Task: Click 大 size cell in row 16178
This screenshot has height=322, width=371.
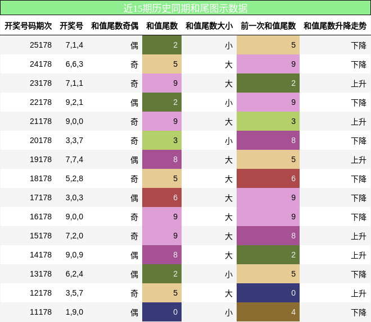Action: click(x=229, y=217)
